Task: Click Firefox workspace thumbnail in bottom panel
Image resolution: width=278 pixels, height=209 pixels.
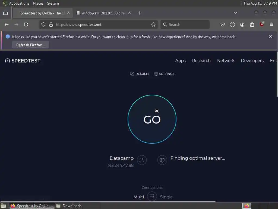Action: [247, 206]
